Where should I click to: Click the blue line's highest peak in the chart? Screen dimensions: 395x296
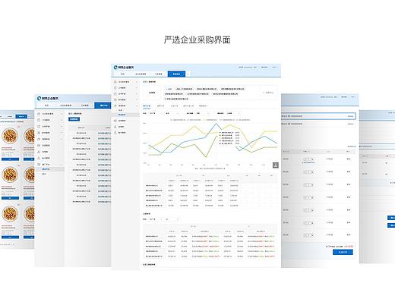(216, 124)
